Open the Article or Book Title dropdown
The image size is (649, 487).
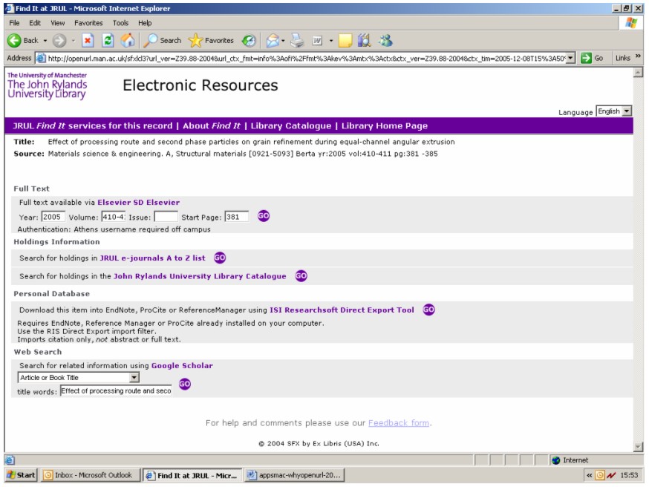[78, 377]
